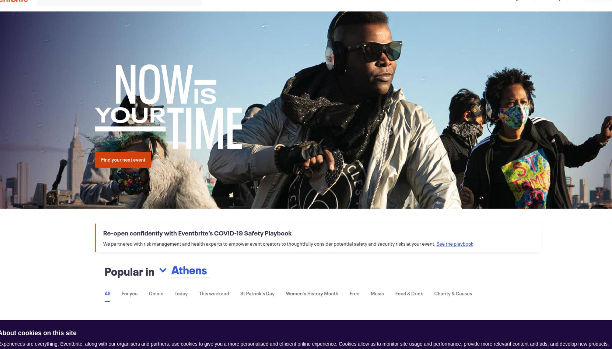
Task: Switch to the Music tab
Action: point(377,294)
